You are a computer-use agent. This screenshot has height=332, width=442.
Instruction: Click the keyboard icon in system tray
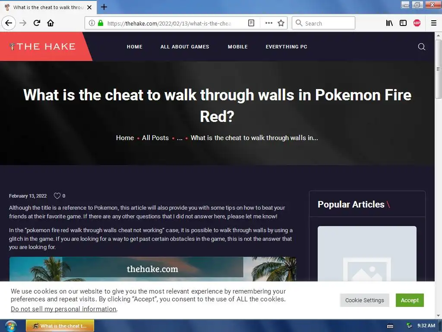(390, 326)
